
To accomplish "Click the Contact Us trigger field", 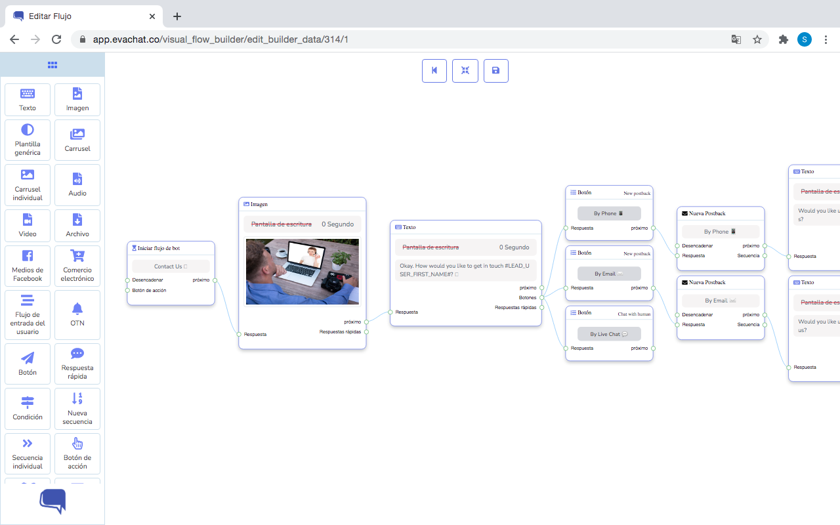I will coord(171,266).
